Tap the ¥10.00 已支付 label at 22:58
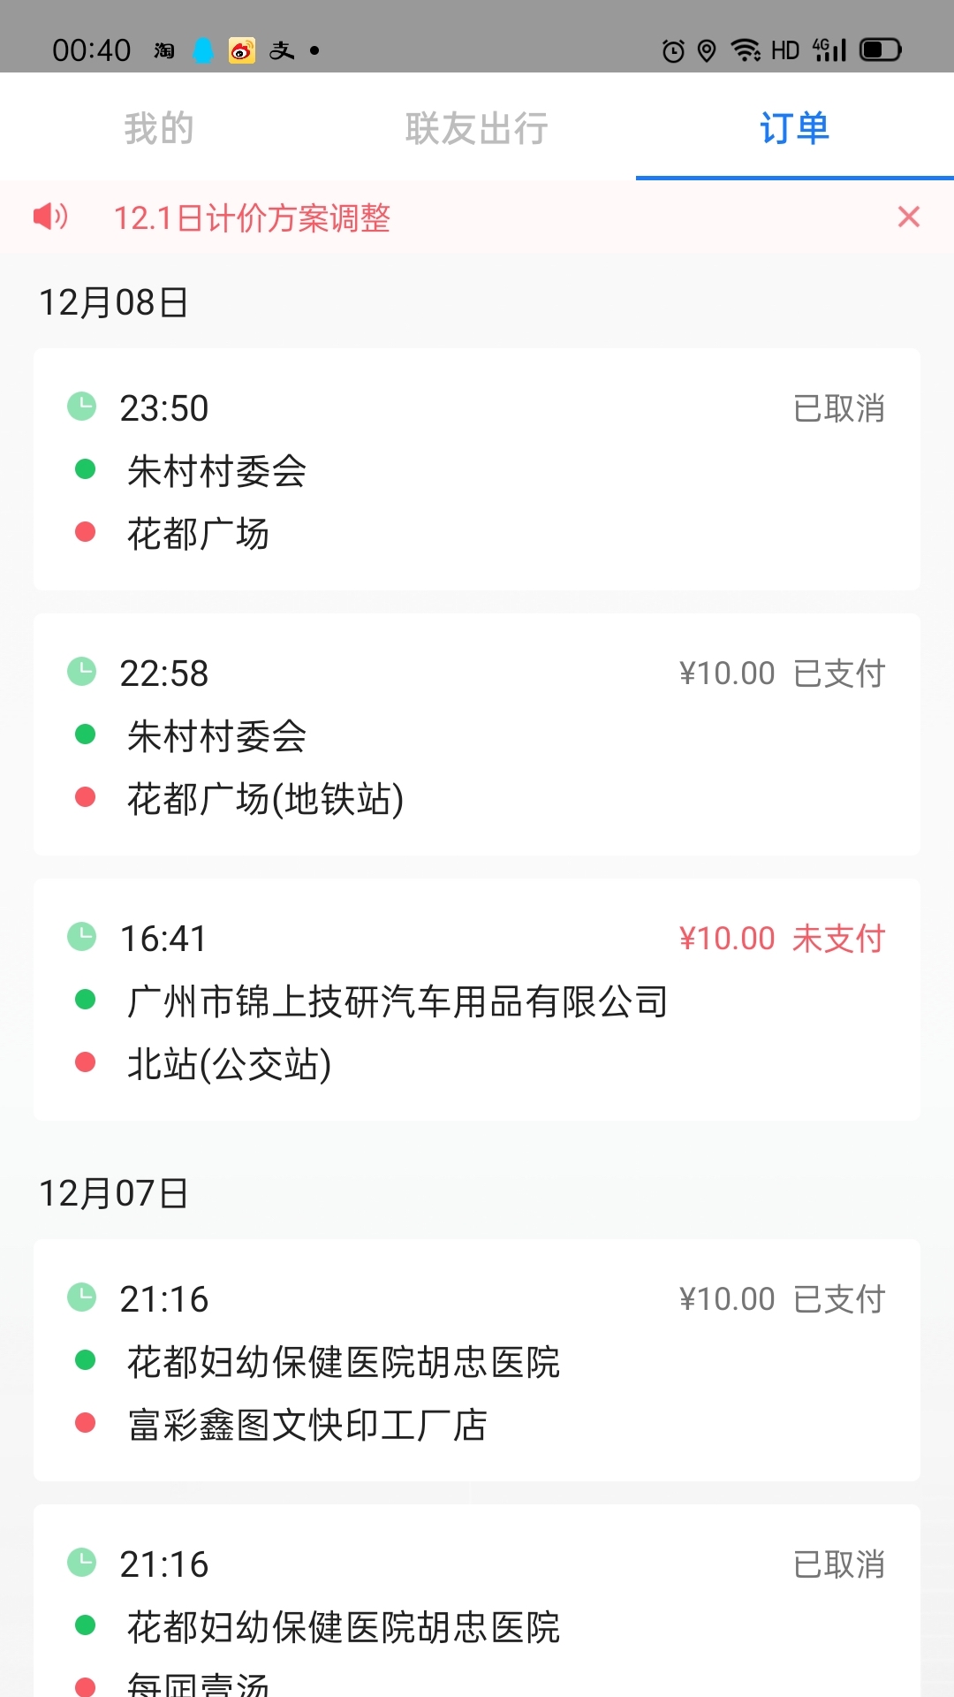This screenshot has height=1697, width=954. point(782,673)
